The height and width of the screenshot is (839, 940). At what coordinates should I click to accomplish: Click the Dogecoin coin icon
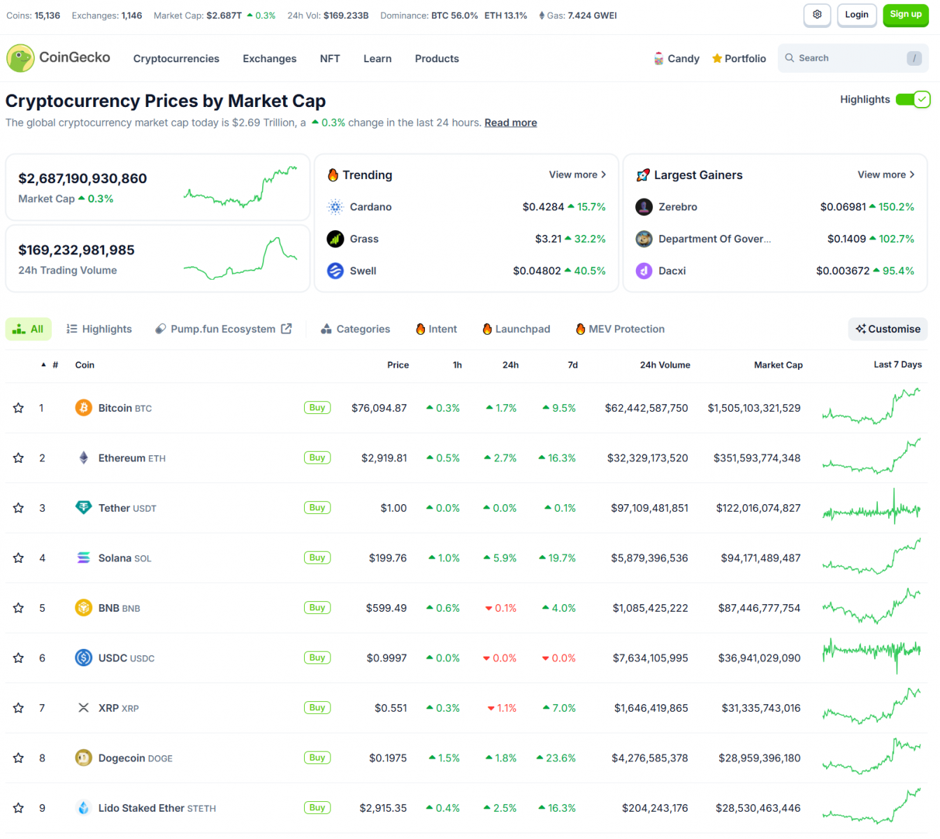tap(84, 758)
